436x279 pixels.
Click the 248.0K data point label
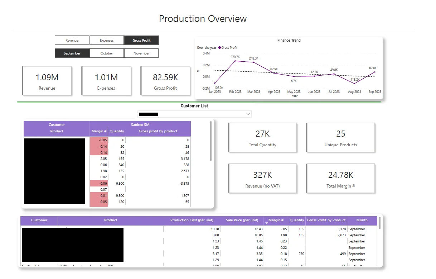254,58
